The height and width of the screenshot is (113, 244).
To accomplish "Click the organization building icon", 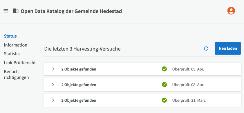I will tap(16, 11).
